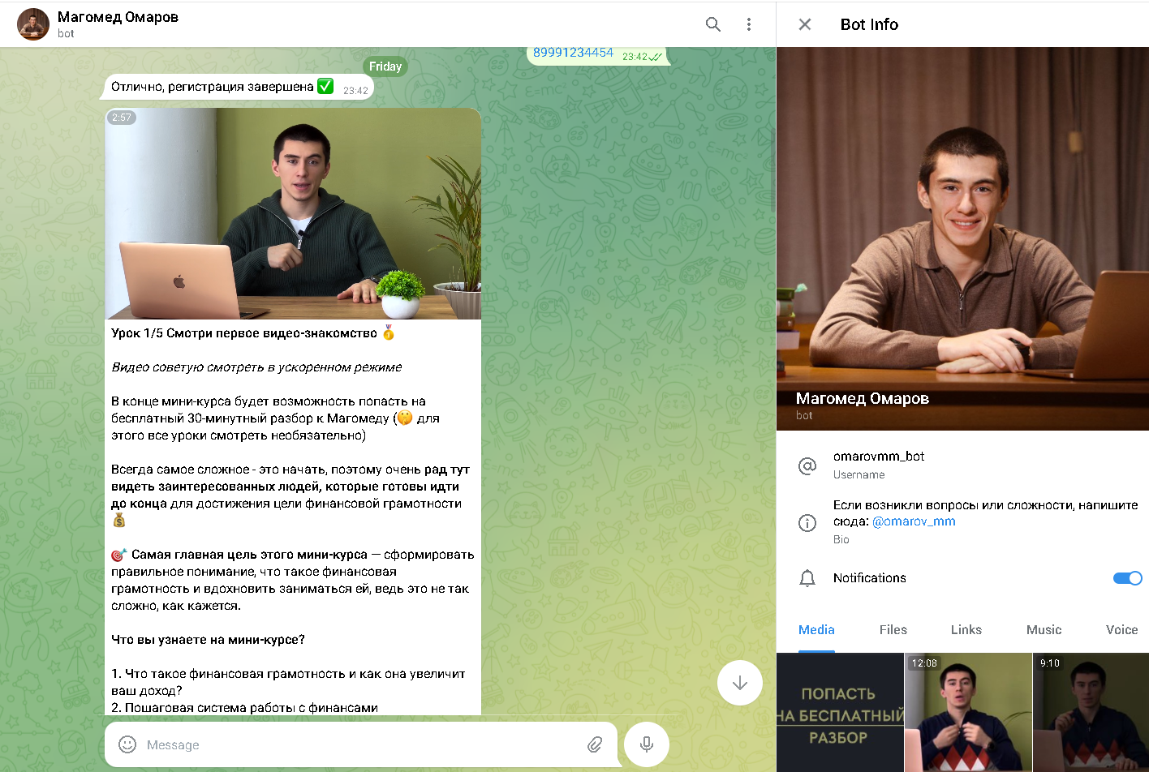Viewport: 1149px width, 772px height.
Task: Open the @omarov_mm link in Bio
Action: pyautogui.click(x=914, y=521)
